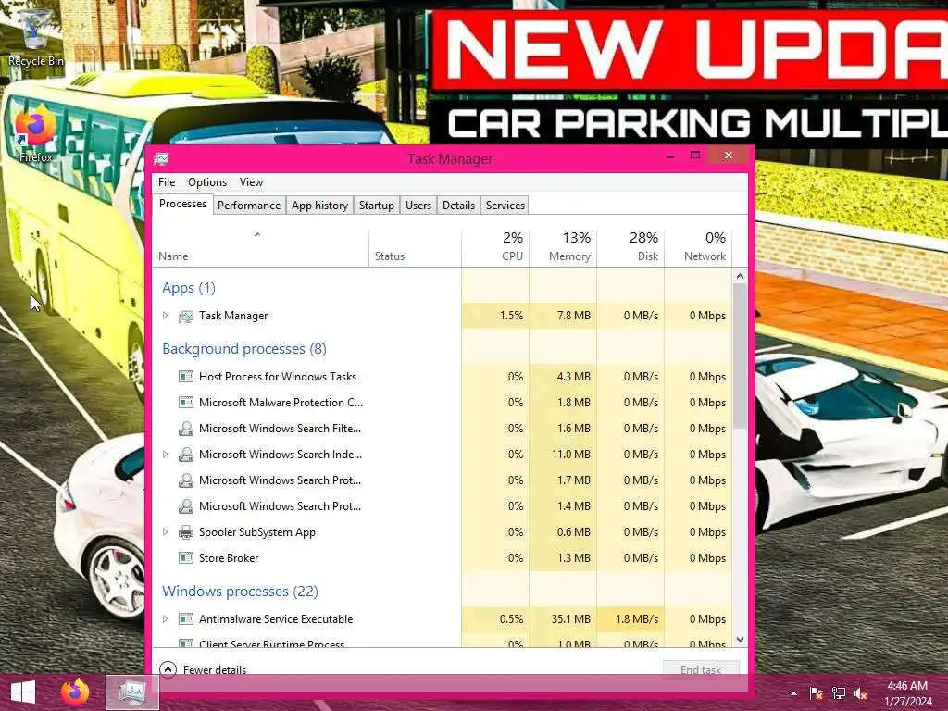Screen dimensions: 948x711
Task: Expand the Task Manager app row
Action: [165, 316]
